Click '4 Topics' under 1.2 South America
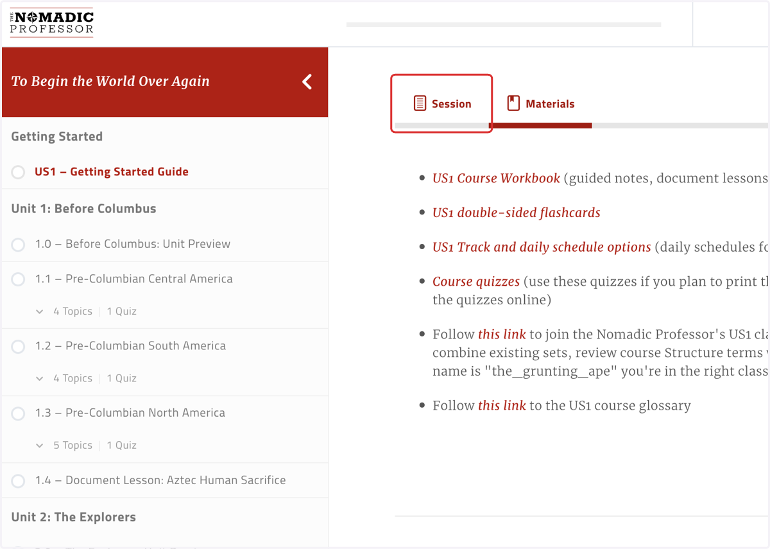This screenshot has width=770, height=549. coord(73,378)
